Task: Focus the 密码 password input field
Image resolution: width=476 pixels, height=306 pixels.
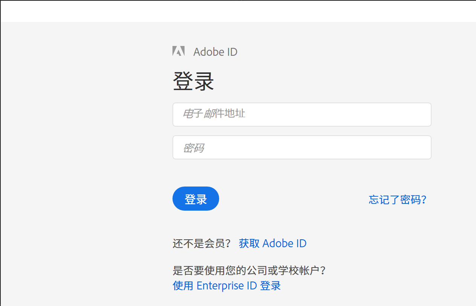Action: pos(302,147)
